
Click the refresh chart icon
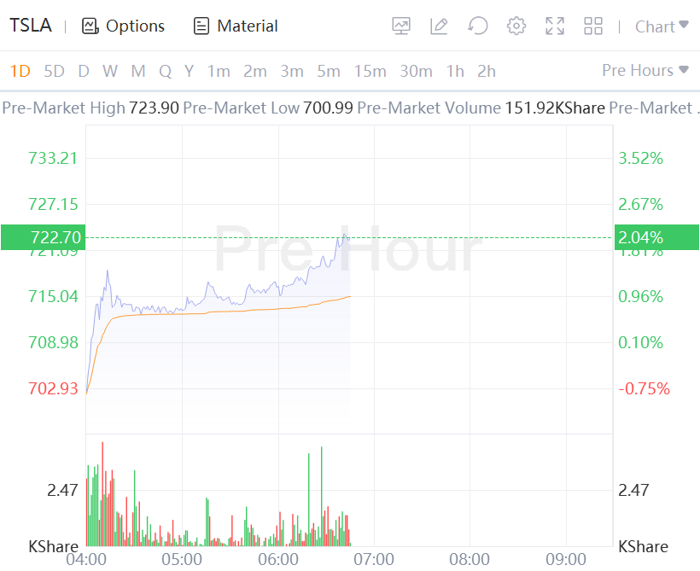[477, 26]
